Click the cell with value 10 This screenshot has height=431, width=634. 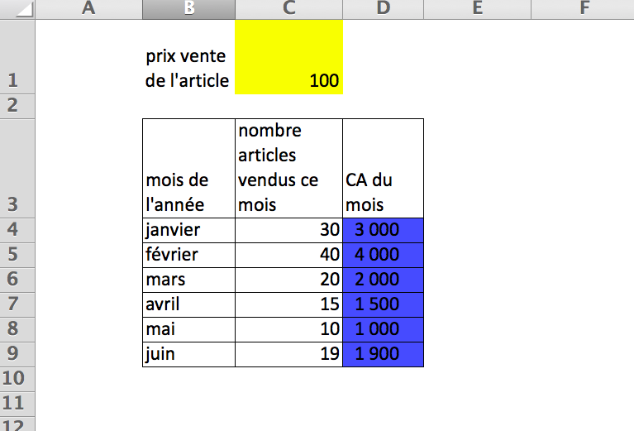(x=288, y=329)
